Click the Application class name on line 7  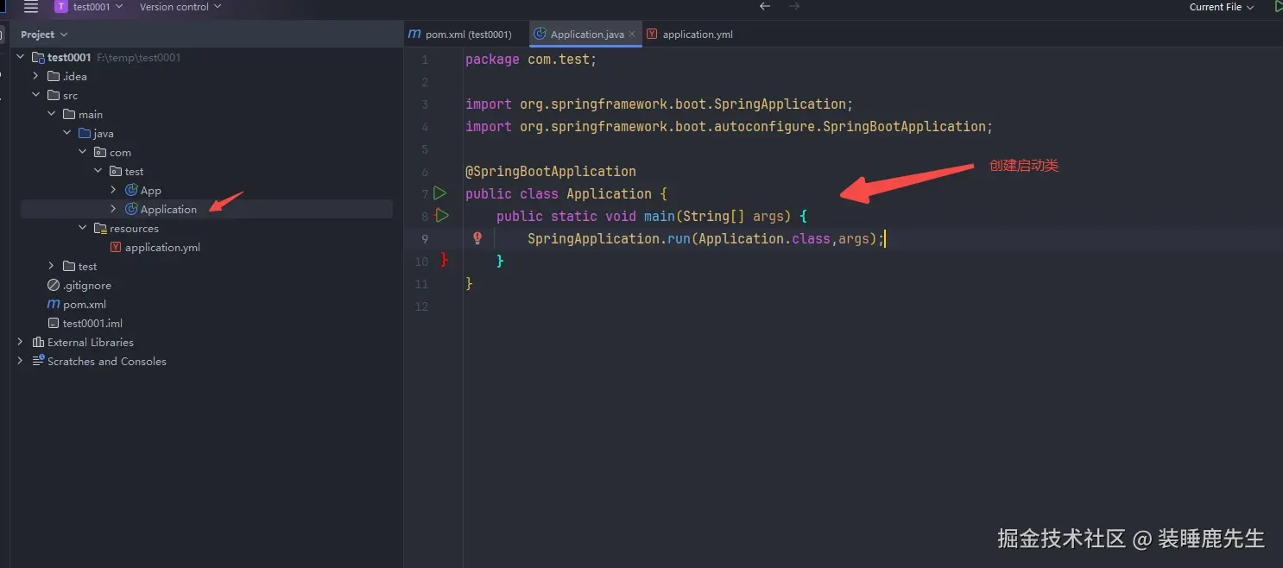(610, 193)
